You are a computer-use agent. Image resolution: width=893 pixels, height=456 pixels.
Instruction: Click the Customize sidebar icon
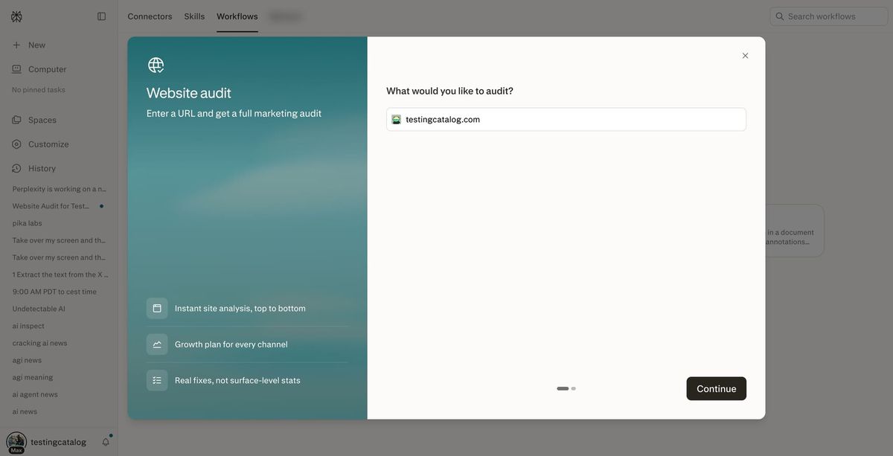point(16,144)
